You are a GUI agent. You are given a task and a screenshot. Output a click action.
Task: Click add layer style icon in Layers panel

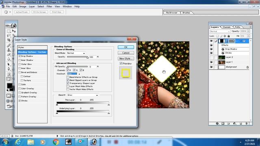coord(217,123)
